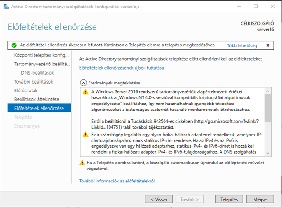Screen dimensions: 282x208
Task: Click warning icon beside static IP address message
Action: click(85, 134)
